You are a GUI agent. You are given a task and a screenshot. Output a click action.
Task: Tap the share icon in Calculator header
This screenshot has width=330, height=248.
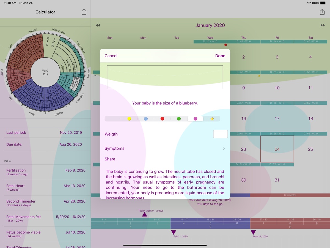click(x=84, y=12)
